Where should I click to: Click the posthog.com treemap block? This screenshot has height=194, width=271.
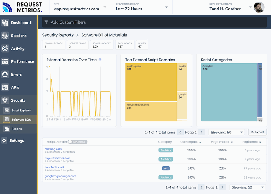151,82
